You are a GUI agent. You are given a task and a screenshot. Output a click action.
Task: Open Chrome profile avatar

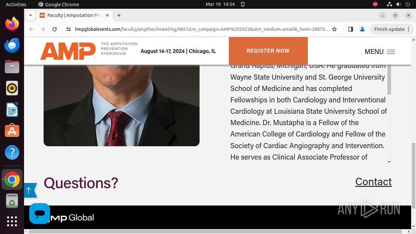click(x=362, y=29)
